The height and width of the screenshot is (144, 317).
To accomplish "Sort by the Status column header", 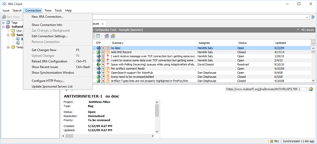I will (x=255, y=43).
